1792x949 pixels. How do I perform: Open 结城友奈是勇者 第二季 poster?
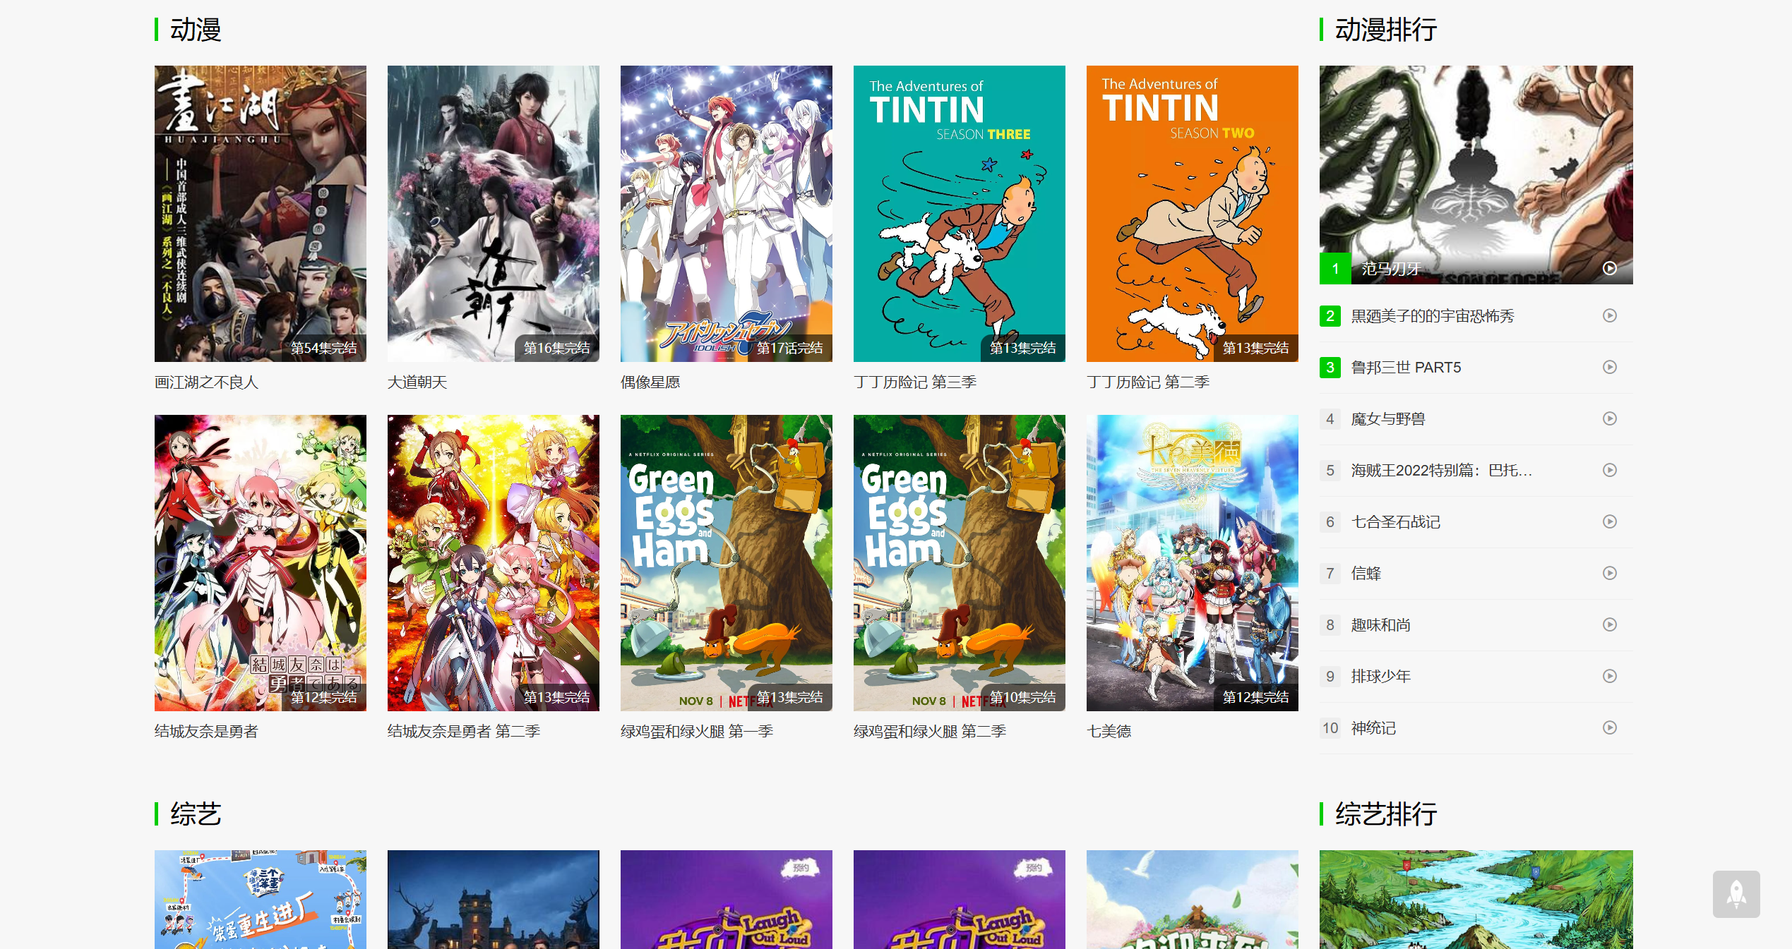(493, 562)
